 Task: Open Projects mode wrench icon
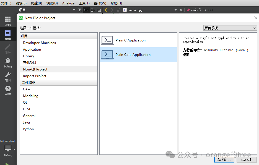coord(8,75)
